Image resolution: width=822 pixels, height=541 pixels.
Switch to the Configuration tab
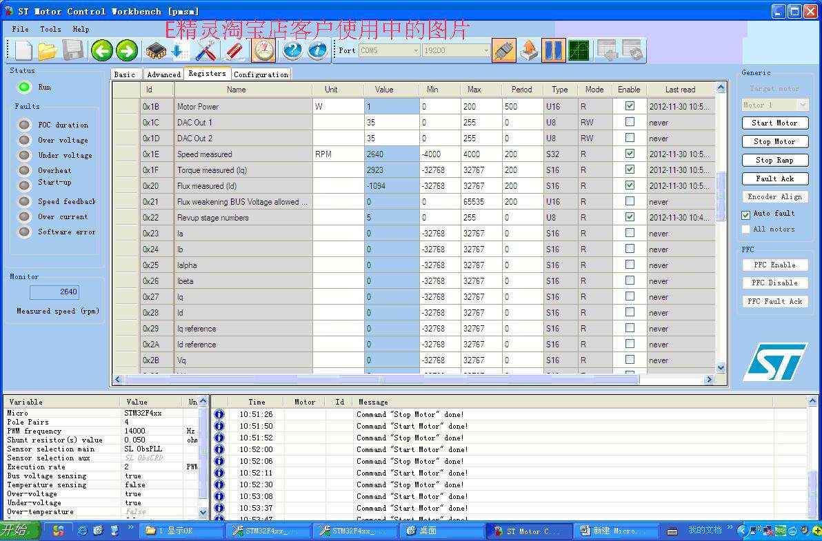click(x=261, y=74)
